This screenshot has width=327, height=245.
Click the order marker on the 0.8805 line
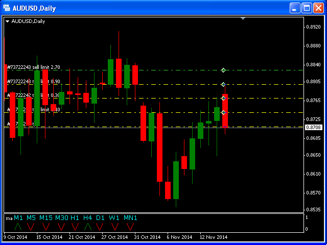click(223, 84)
